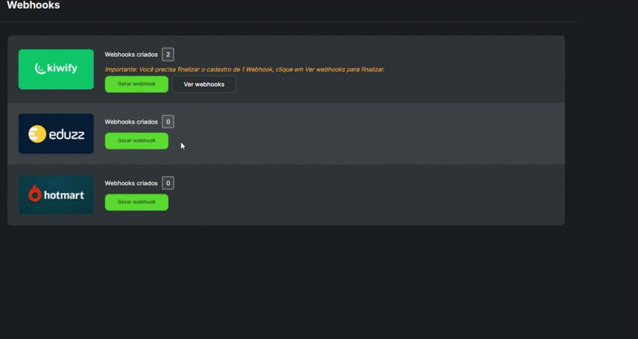Click Hotmart webhooks count badge showing 0

168,183
